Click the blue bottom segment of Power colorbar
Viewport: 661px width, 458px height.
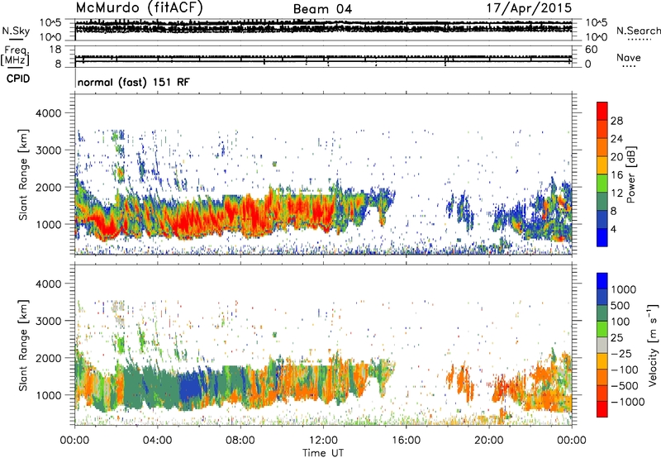pos(602,237)
